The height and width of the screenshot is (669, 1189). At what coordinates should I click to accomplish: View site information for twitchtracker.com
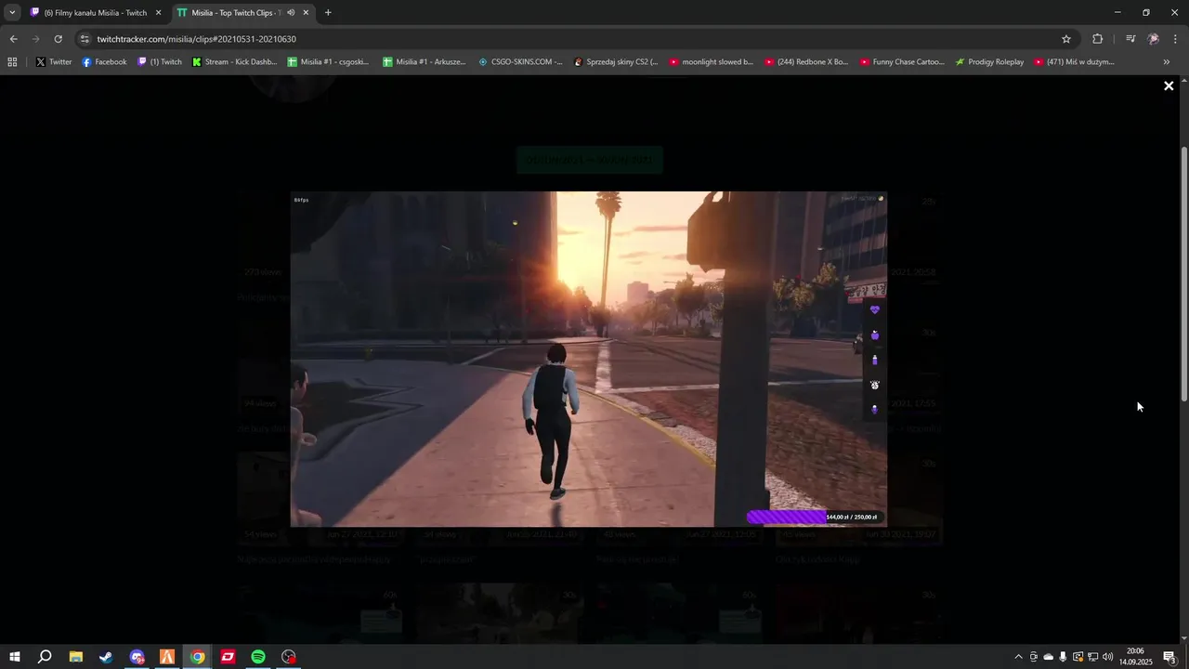point(85,39)
